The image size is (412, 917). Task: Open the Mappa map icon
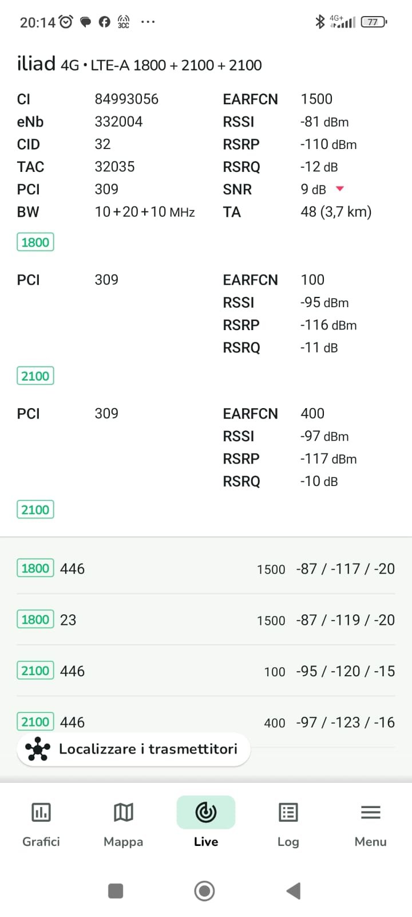(123, 812)
